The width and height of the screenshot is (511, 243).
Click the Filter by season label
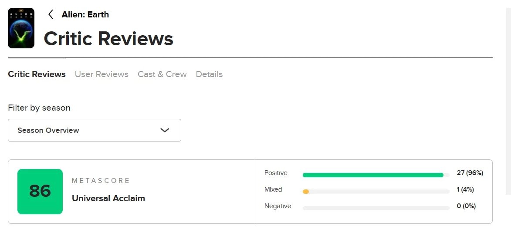click(39, 108)
